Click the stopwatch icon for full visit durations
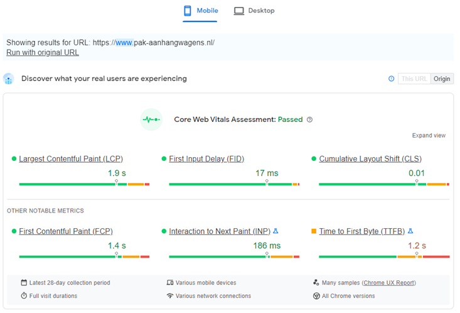This screenshot has width=460, height=313. coord(24,295)
